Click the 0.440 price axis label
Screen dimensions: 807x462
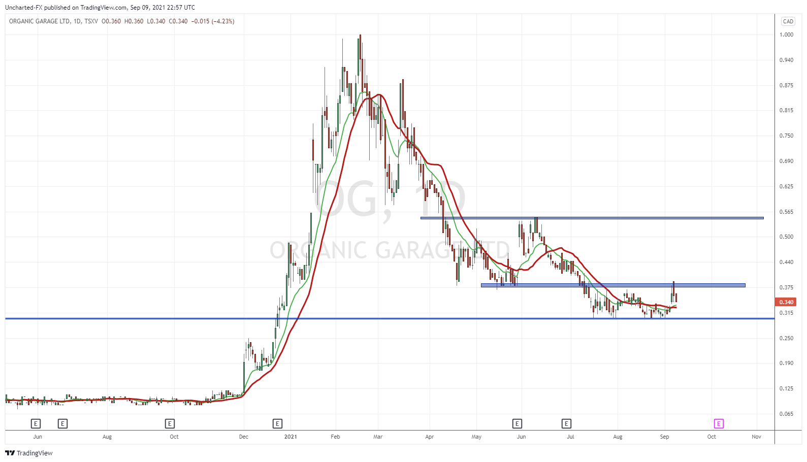tap(786, 262)
